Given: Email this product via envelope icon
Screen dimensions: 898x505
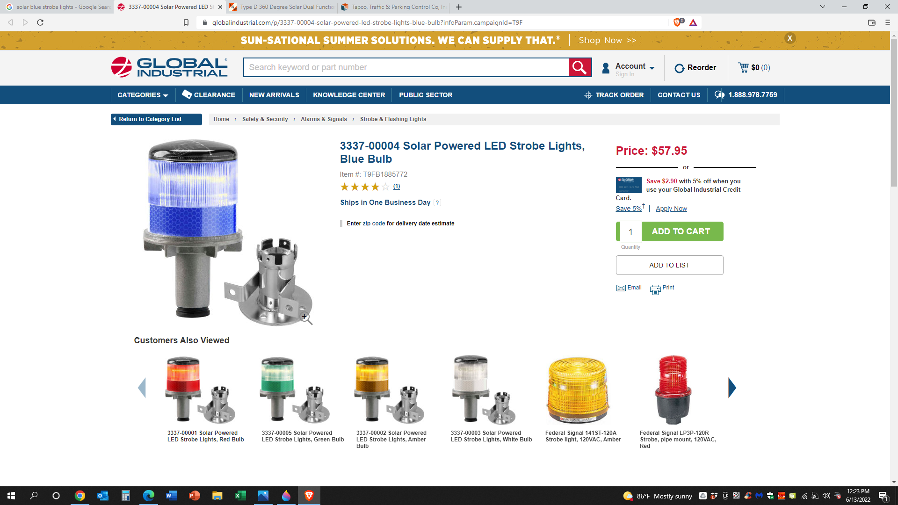Looking at the screenshot, I should pos(621,288).
